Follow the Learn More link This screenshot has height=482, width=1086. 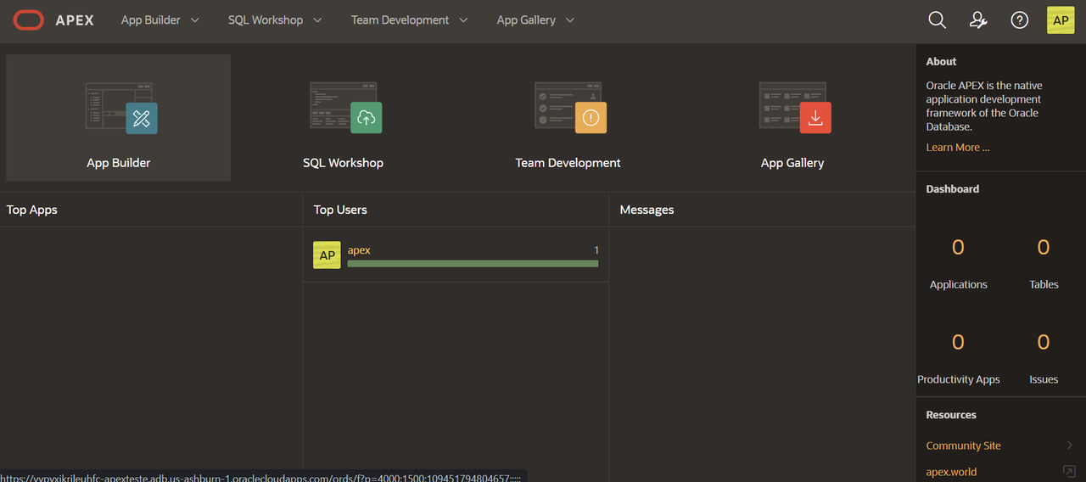pos(958,148)
